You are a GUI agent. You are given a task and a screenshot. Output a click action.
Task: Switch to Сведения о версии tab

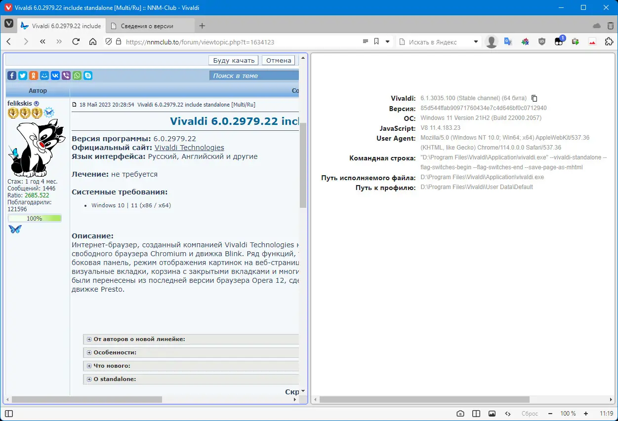[150, 26]
